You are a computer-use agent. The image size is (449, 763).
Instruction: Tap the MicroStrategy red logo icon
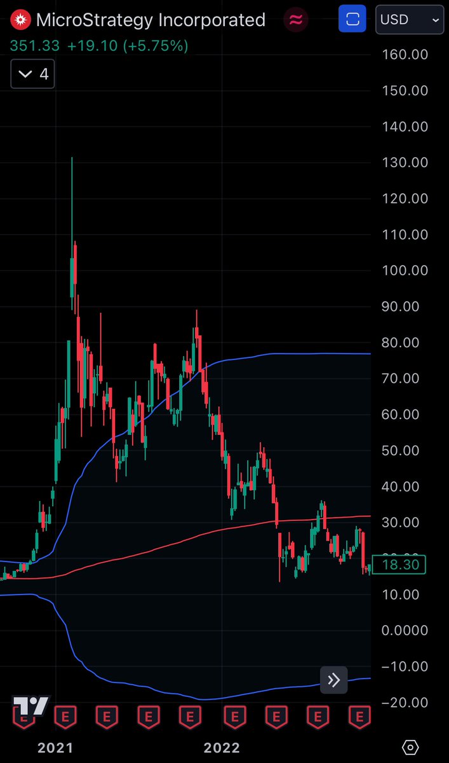coord(22,20)
